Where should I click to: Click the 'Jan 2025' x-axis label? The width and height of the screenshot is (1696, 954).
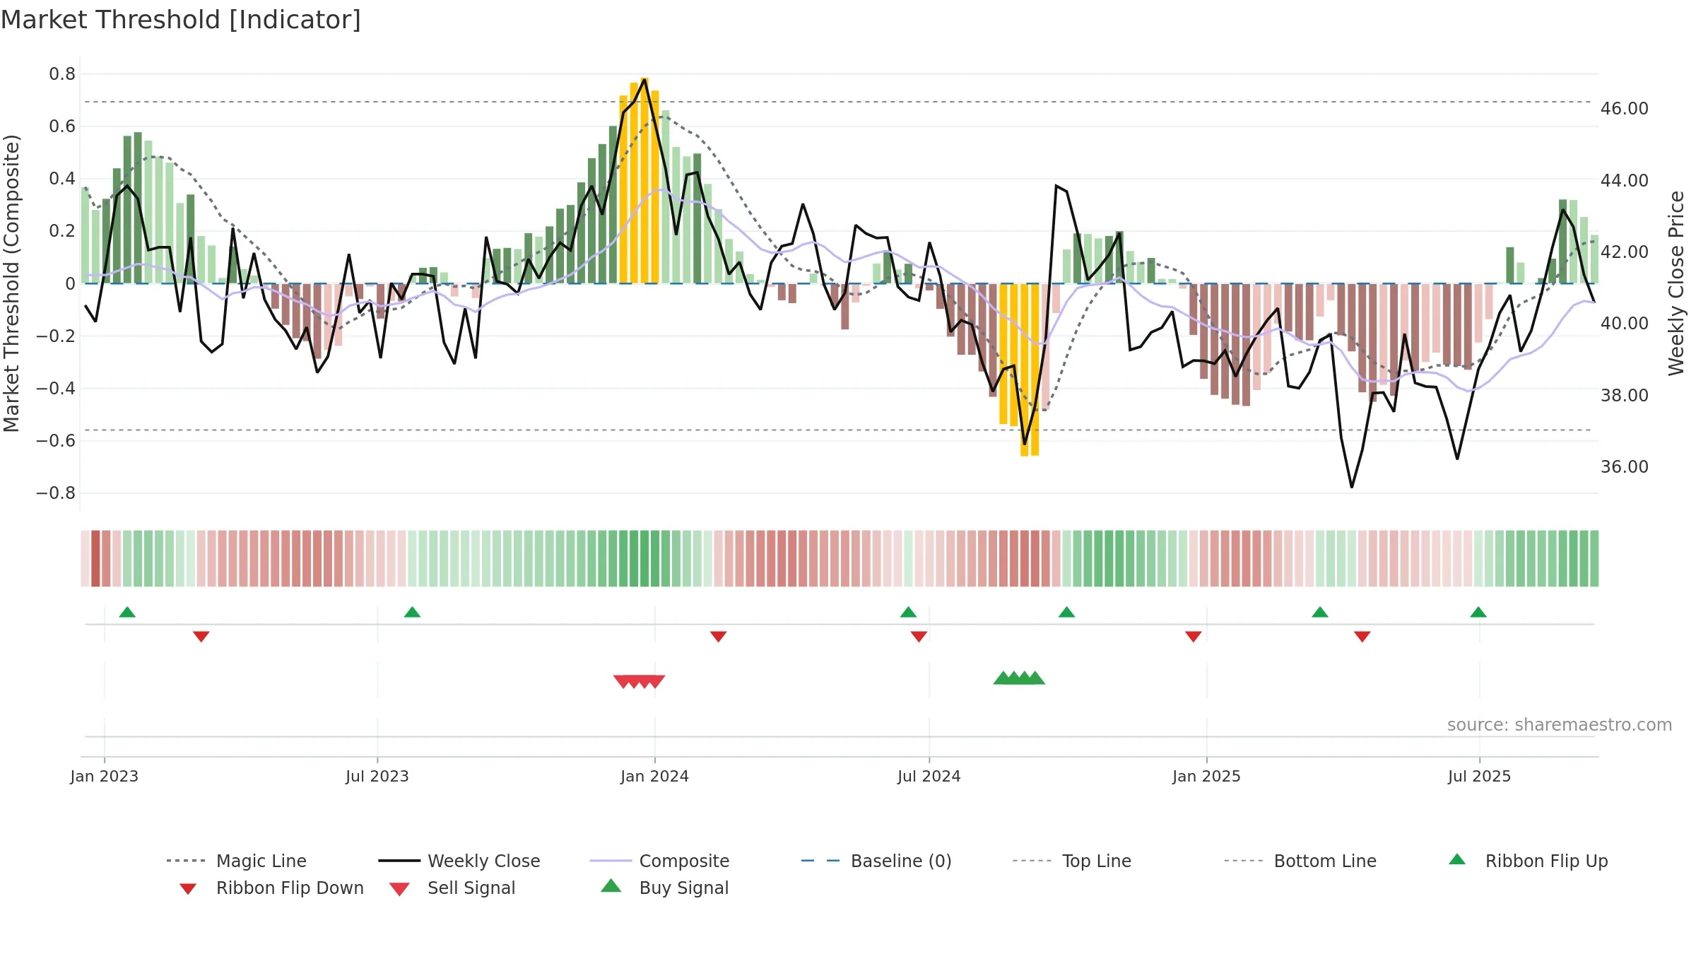coord(1206,777)
